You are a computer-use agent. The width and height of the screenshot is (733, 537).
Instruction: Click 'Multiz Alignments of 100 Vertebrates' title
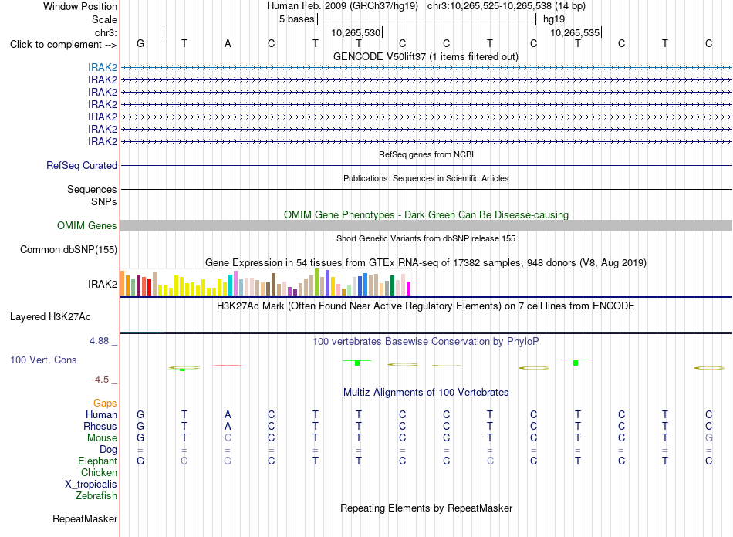426,392
